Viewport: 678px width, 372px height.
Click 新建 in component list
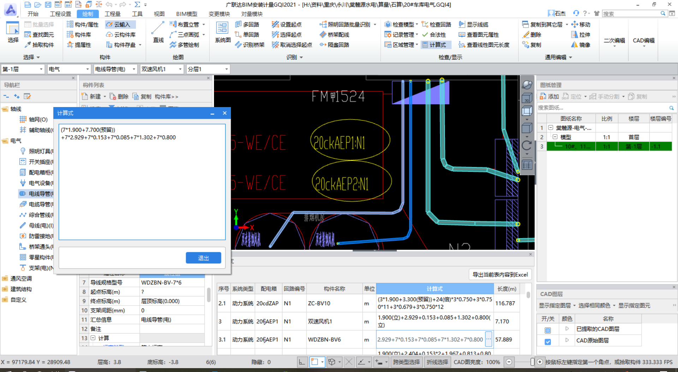point(91,96)
